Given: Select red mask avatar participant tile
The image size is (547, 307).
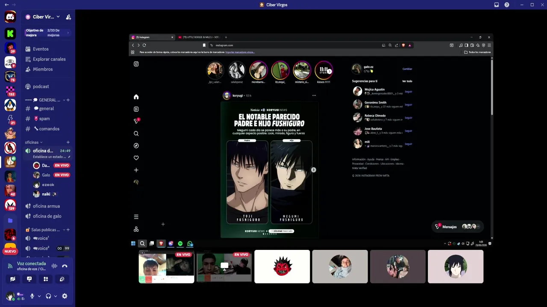Looking at the screenshot, I should tap(282, 266).
